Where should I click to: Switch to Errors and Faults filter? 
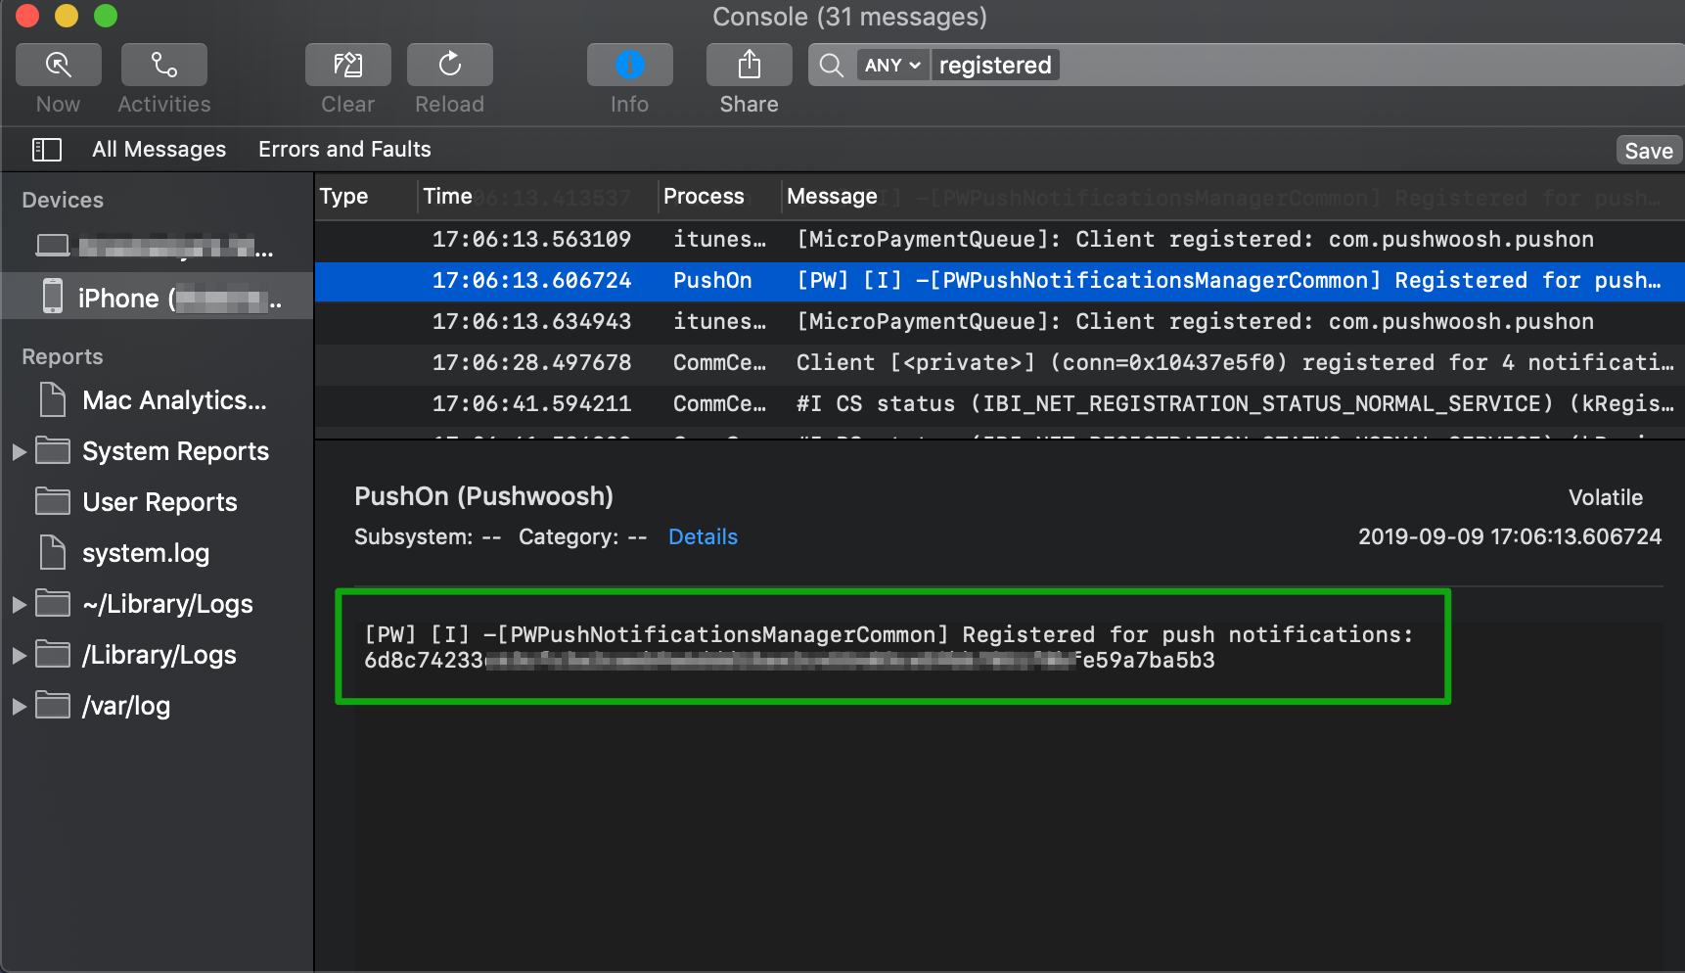tap(344, 150)
